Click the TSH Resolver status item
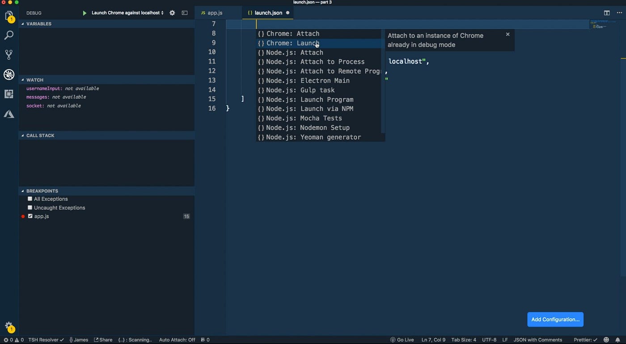Image resolution: width=626 pixels, height=344 pixels. (46, 340)
